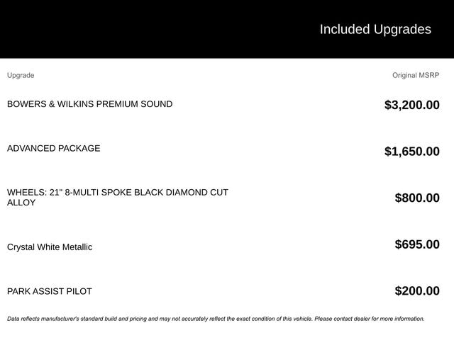
Task: Click the Upgrade column header
Action: coord(21,75)
